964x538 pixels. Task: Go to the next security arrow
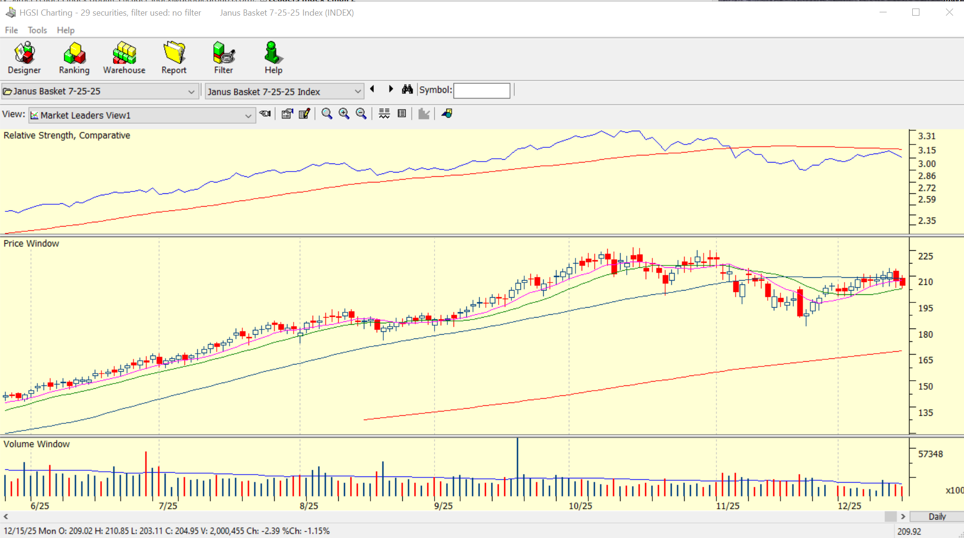tap(391, 89)
